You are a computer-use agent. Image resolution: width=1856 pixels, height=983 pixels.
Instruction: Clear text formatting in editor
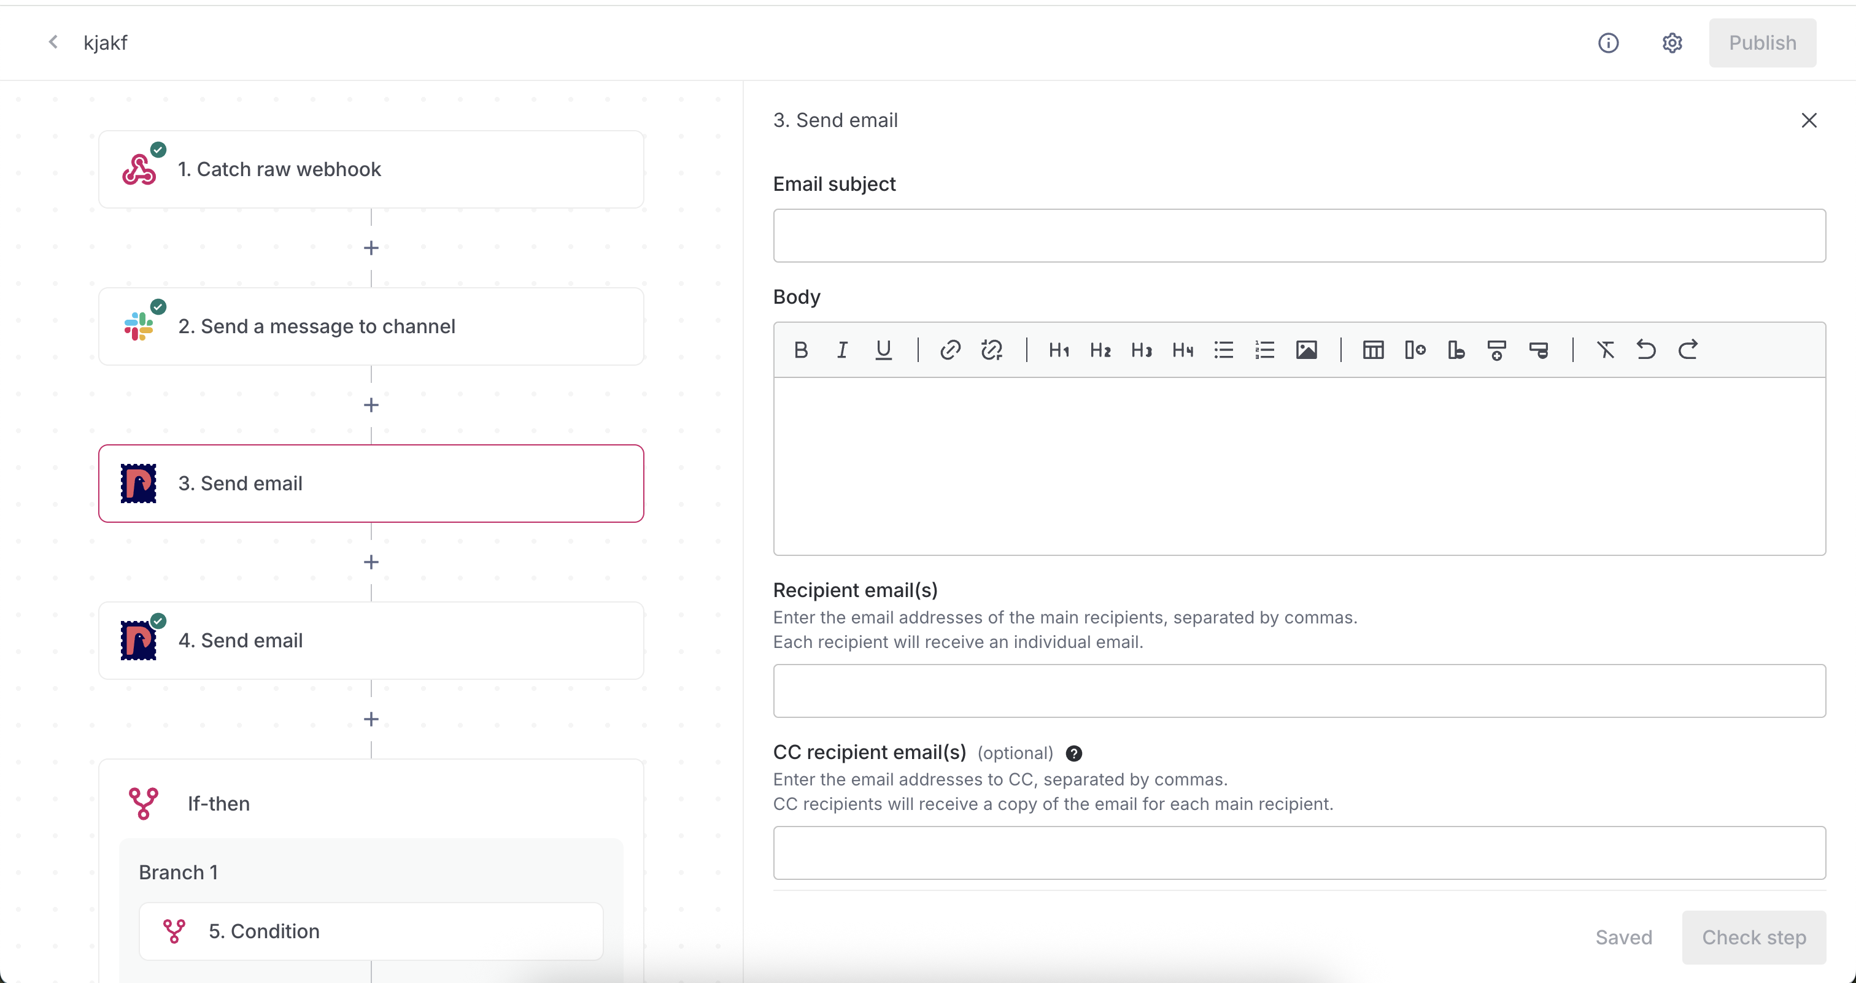click(x=1605, y=350)
